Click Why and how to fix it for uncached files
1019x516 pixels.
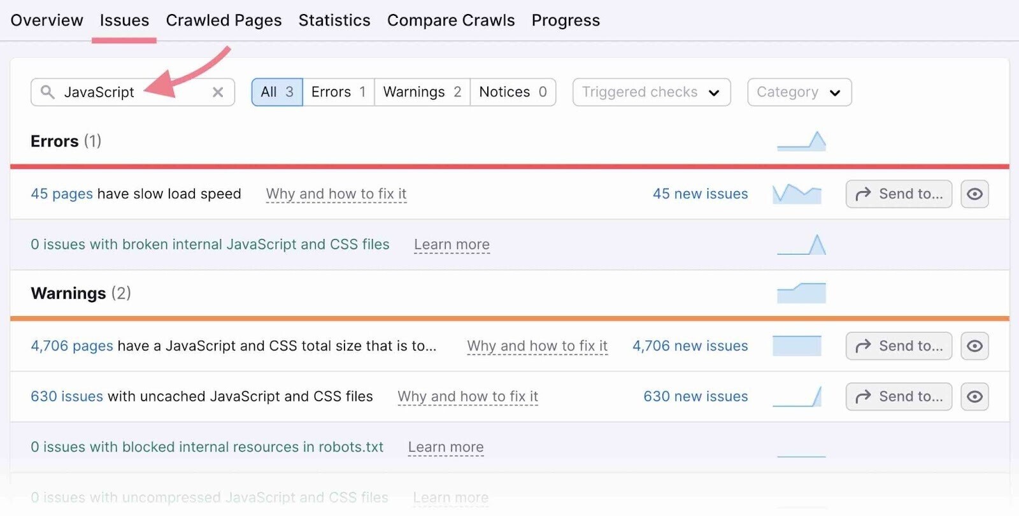[467, 396]
